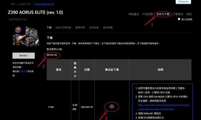Open the Socket 1151 breadcrumb link
Viewport: 201px width, 120px height.
point(25,4)
